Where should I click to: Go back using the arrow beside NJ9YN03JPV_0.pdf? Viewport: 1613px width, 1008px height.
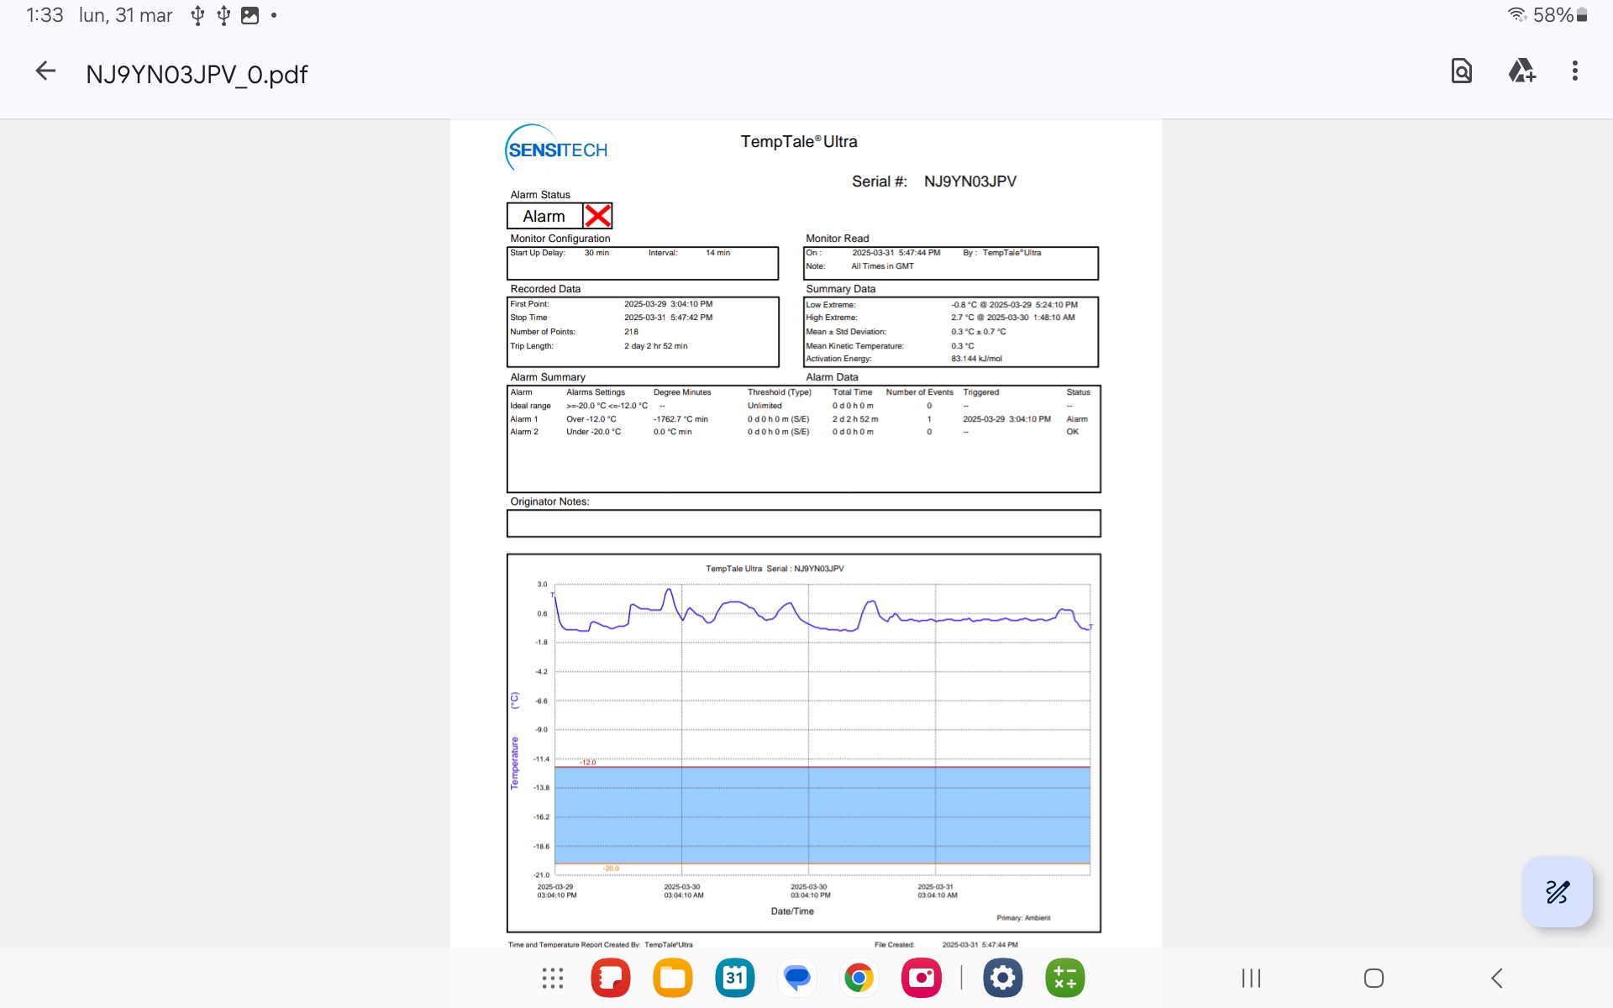(45, 71)
